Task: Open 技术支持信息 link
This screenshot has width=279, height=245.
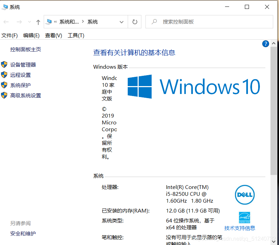Action: [239, 228]
